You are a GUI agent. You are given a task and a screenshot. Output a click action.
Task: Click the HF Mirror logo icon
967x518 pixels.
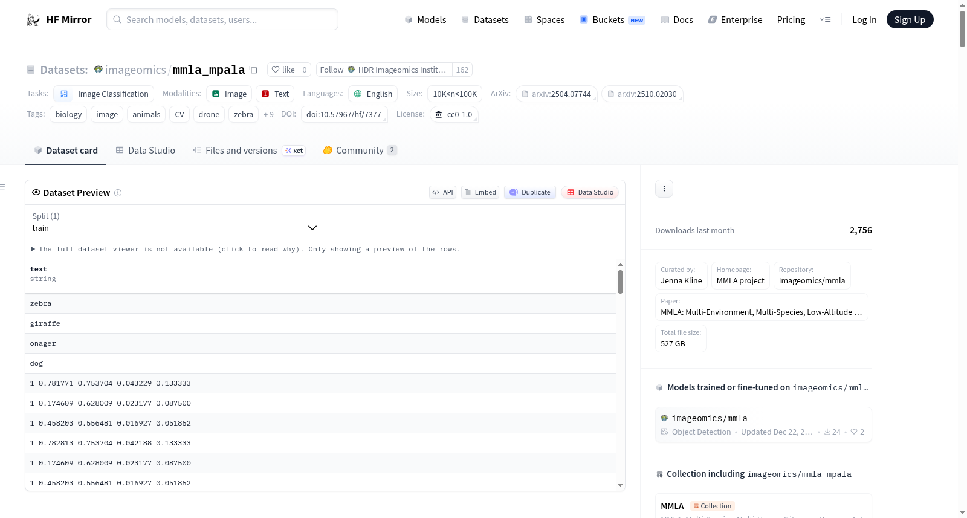(33, 20)
